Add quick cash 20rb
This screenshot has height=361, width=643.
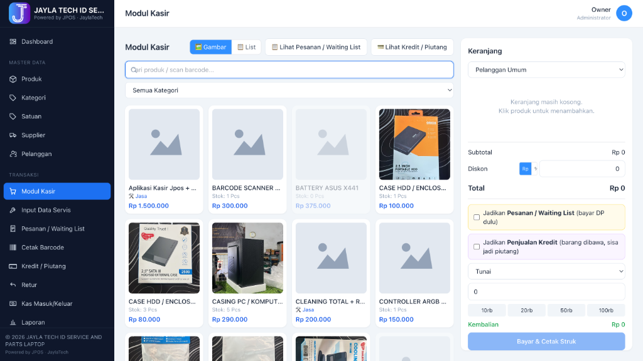tap(527, 310)
